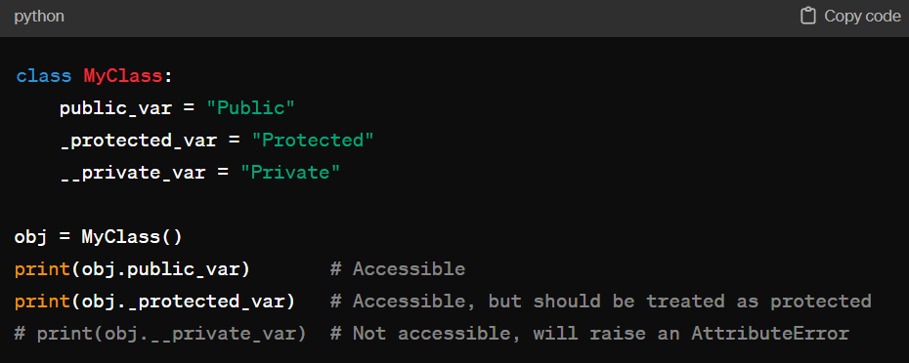Click the red MyClass class name

123,76
